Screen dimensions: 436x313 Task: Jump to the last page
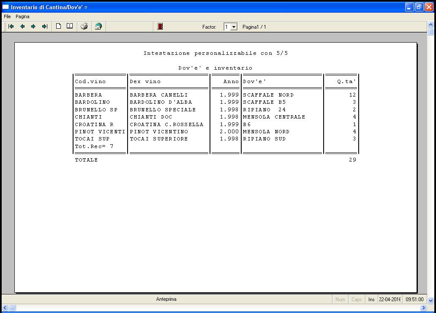point(45,27)
